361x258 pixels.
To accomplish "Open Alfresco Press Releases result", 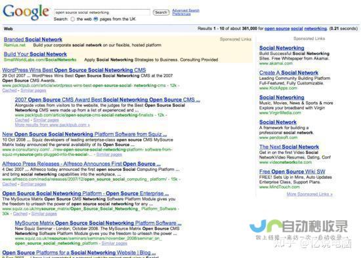I will click(81, 164).
